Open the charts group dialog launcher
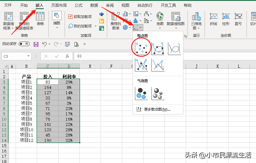This screenshot has width=256, height=163. (x=185, y=36)
